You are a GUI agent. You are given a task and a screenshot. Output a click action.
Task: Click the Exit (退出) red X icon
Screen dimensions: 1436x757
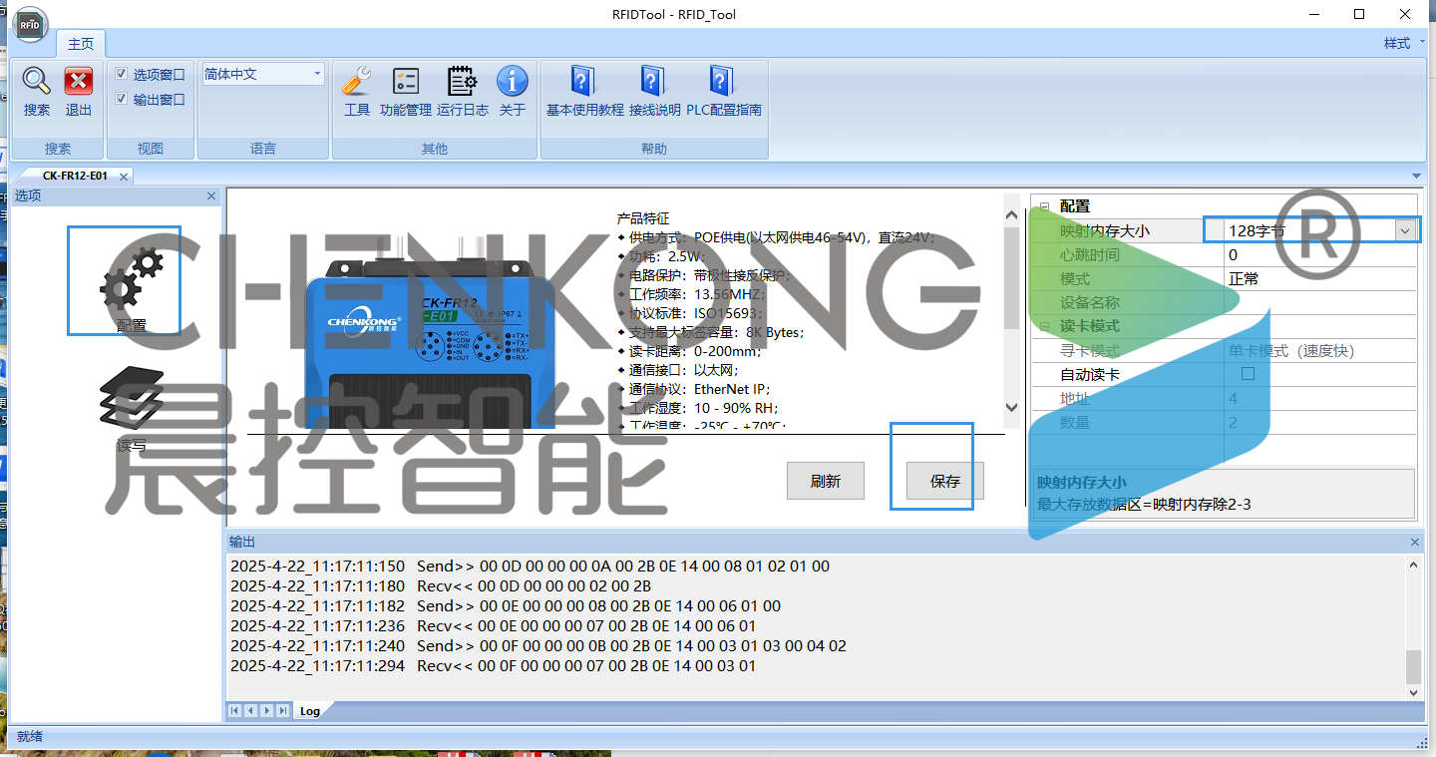pos(79,82)
